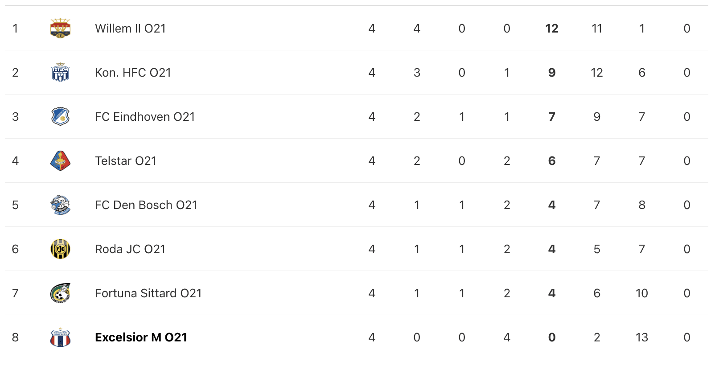715x386 pixels.
Task: Click the Telstar O21 team badge
Action: [60, 161]
